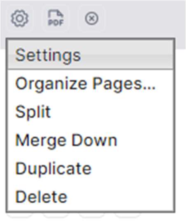Click the page-shaped PDF toolbar button

[56, 18]
